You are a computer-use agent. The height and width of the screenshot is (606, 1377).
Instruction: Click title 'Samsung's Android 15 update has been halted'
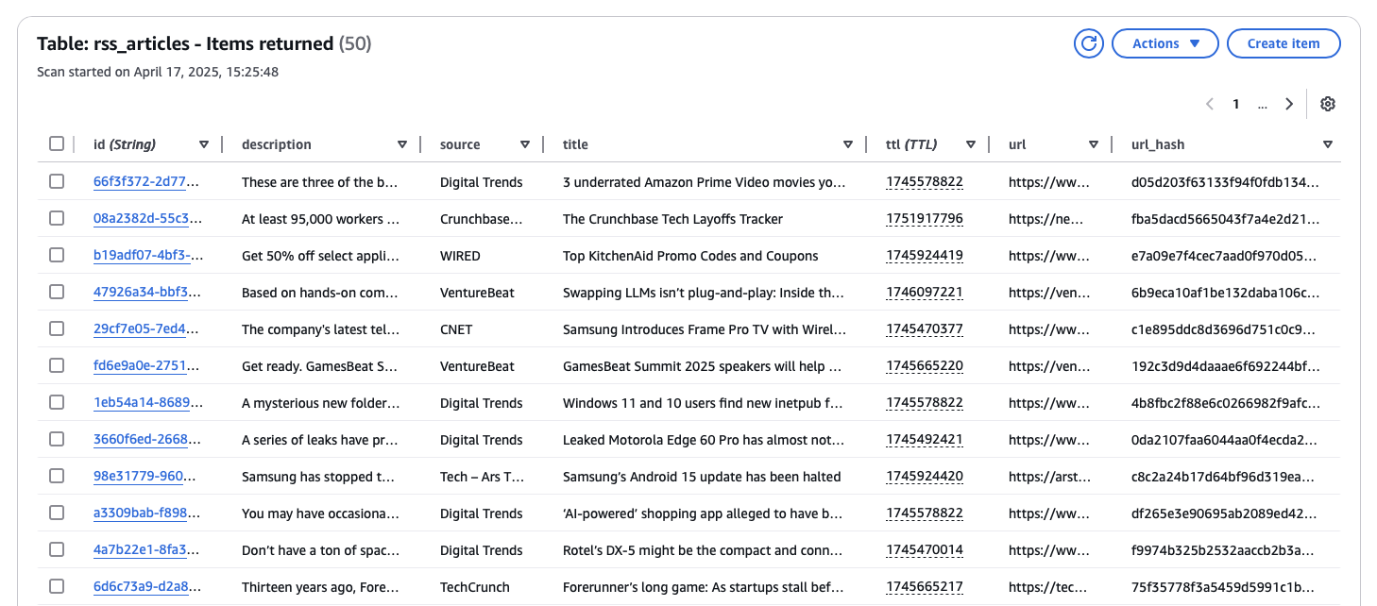(702, 477)
